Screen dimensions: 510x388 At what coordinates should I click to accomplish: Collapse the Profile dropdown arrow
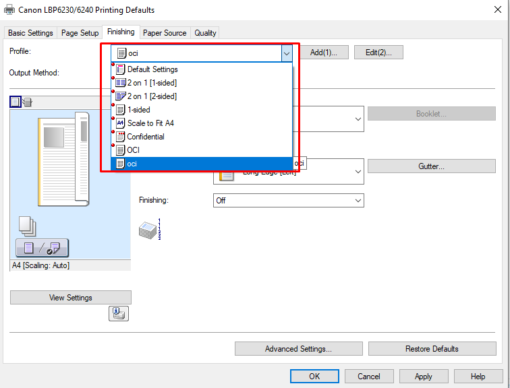[x=287, y=53]
